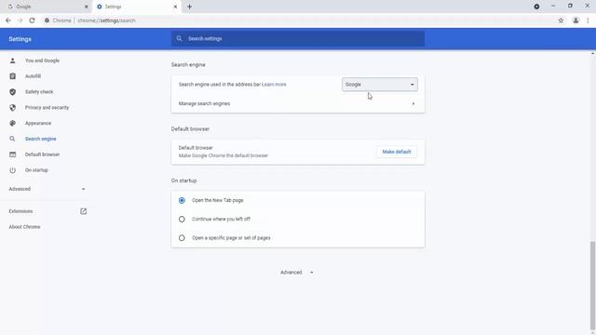The width and height of the screenshot is (596, 335).
Task: Switch to the Settings browser tab
Action: tap(137, 7)
